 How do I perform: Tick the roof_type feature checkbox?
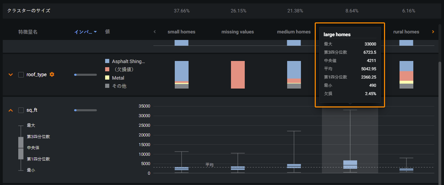(21, 75)
